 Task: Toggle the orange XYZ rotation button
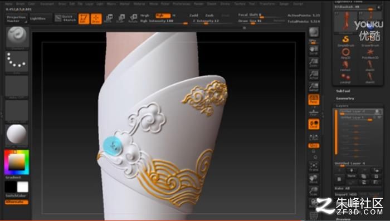point(314,146)
